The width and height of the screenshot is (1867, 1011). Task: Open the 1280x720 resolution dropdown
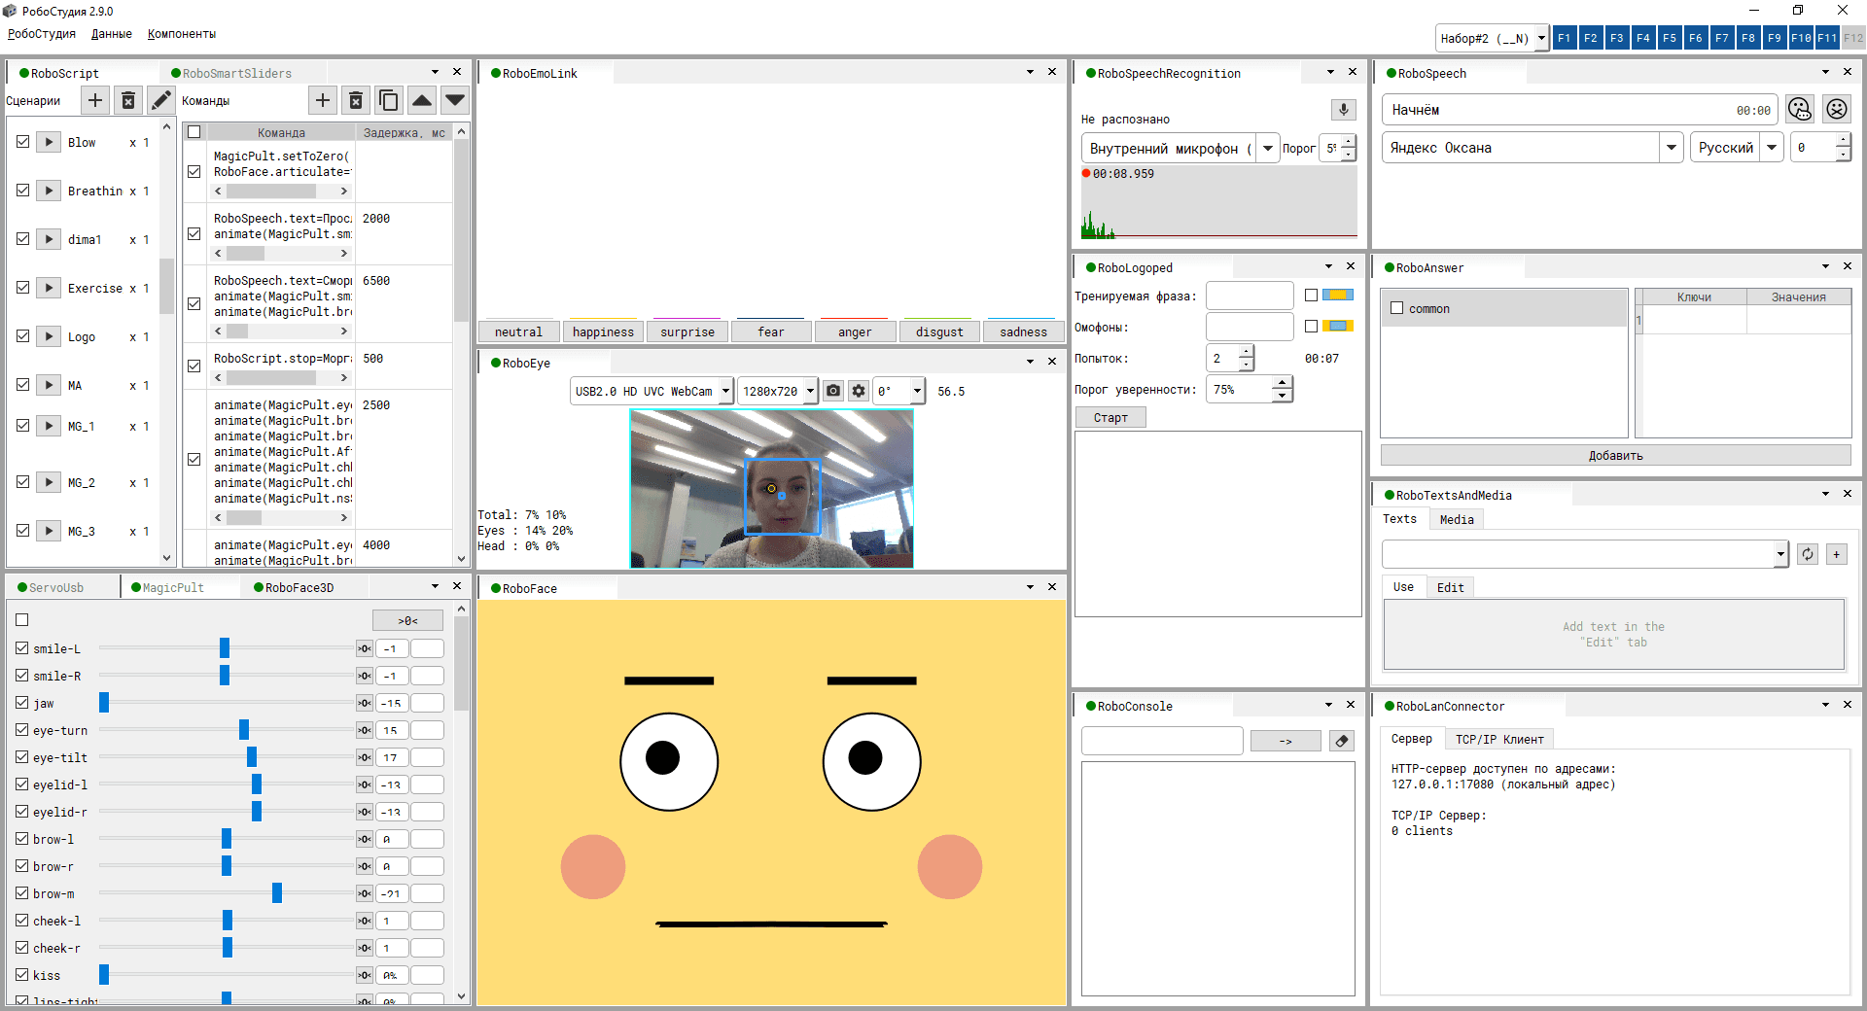pos(810,391)
